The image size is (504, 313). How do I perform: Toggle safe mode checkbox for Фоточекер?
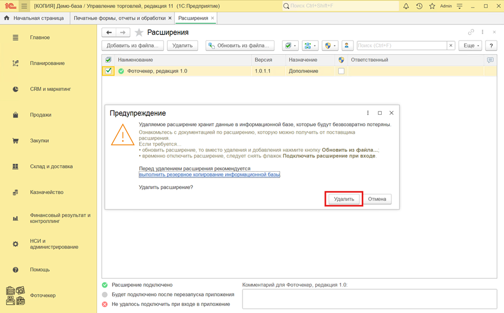pyautogui.click(x=341, y=71)
